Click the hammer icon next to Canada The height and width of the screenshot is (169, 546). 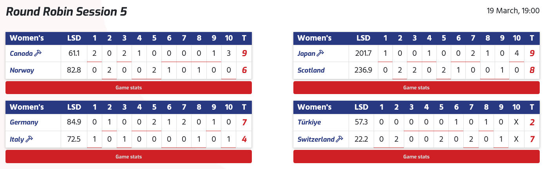point(38,53)
